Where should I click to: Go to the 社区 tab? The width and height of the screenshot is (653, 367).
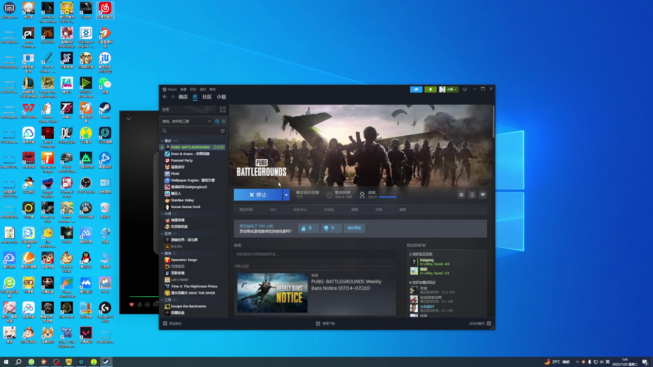tap(207, 97)
